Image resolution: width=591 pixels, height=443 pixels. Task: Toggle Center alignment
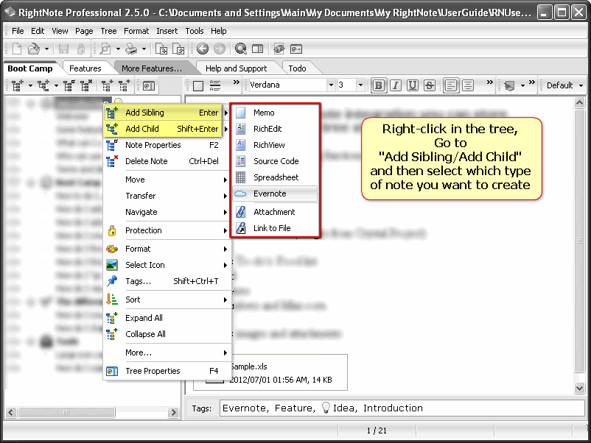point(468,85)
